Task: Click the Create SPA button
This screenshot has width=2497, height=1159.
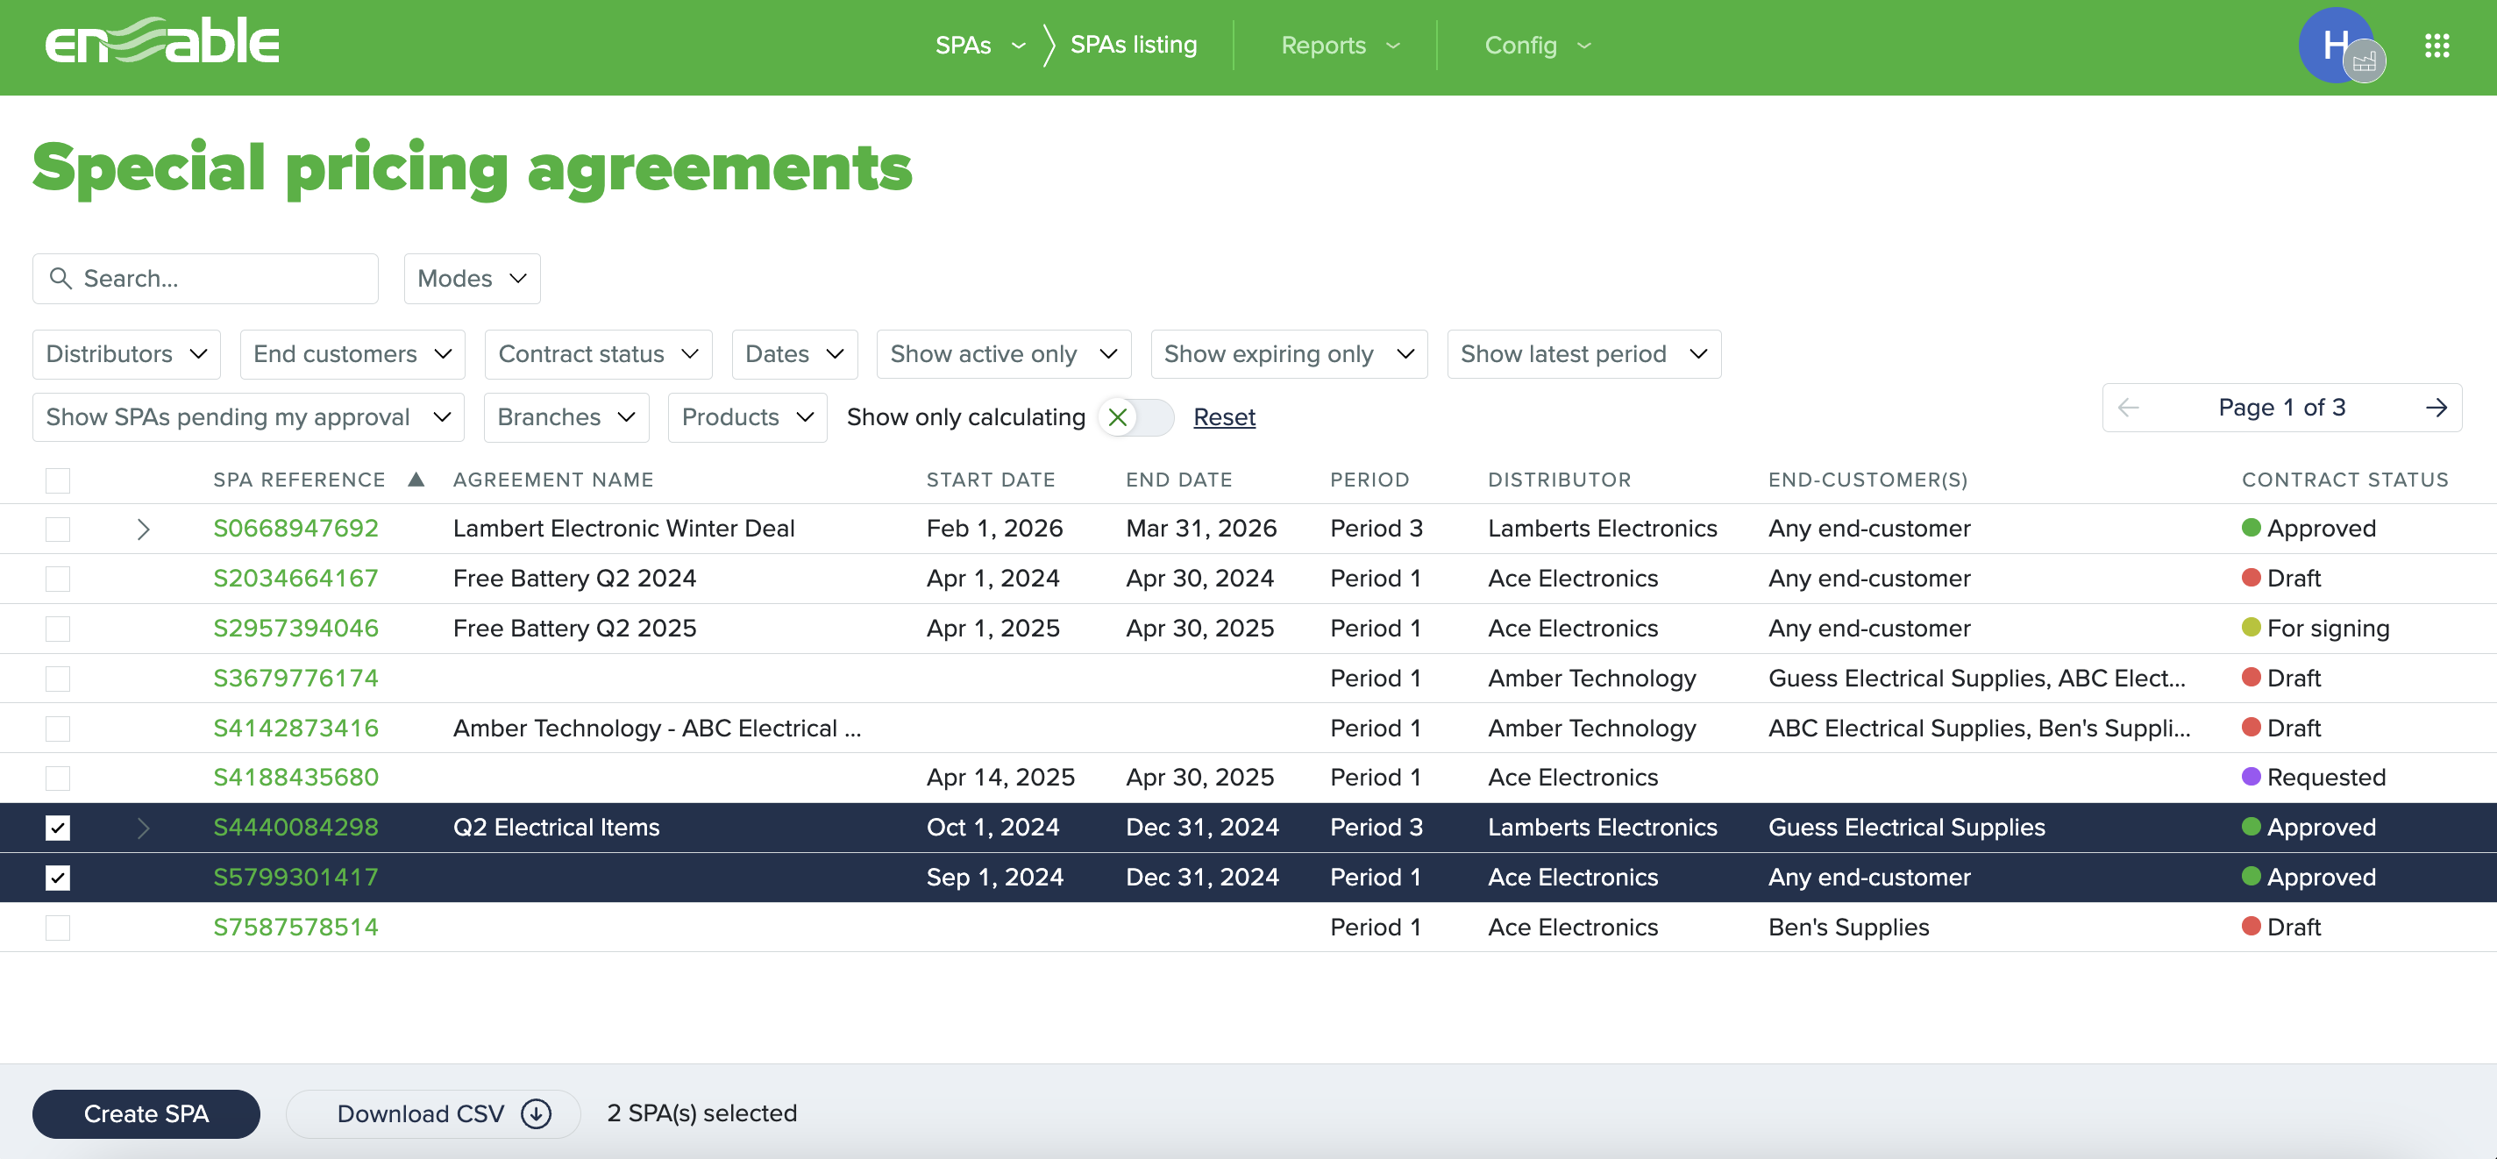Action: [x=146, y=1113]
